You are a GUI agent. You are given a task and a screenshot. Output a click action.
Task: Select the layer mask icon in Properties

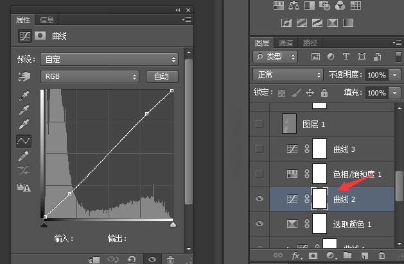pos(40,35)
